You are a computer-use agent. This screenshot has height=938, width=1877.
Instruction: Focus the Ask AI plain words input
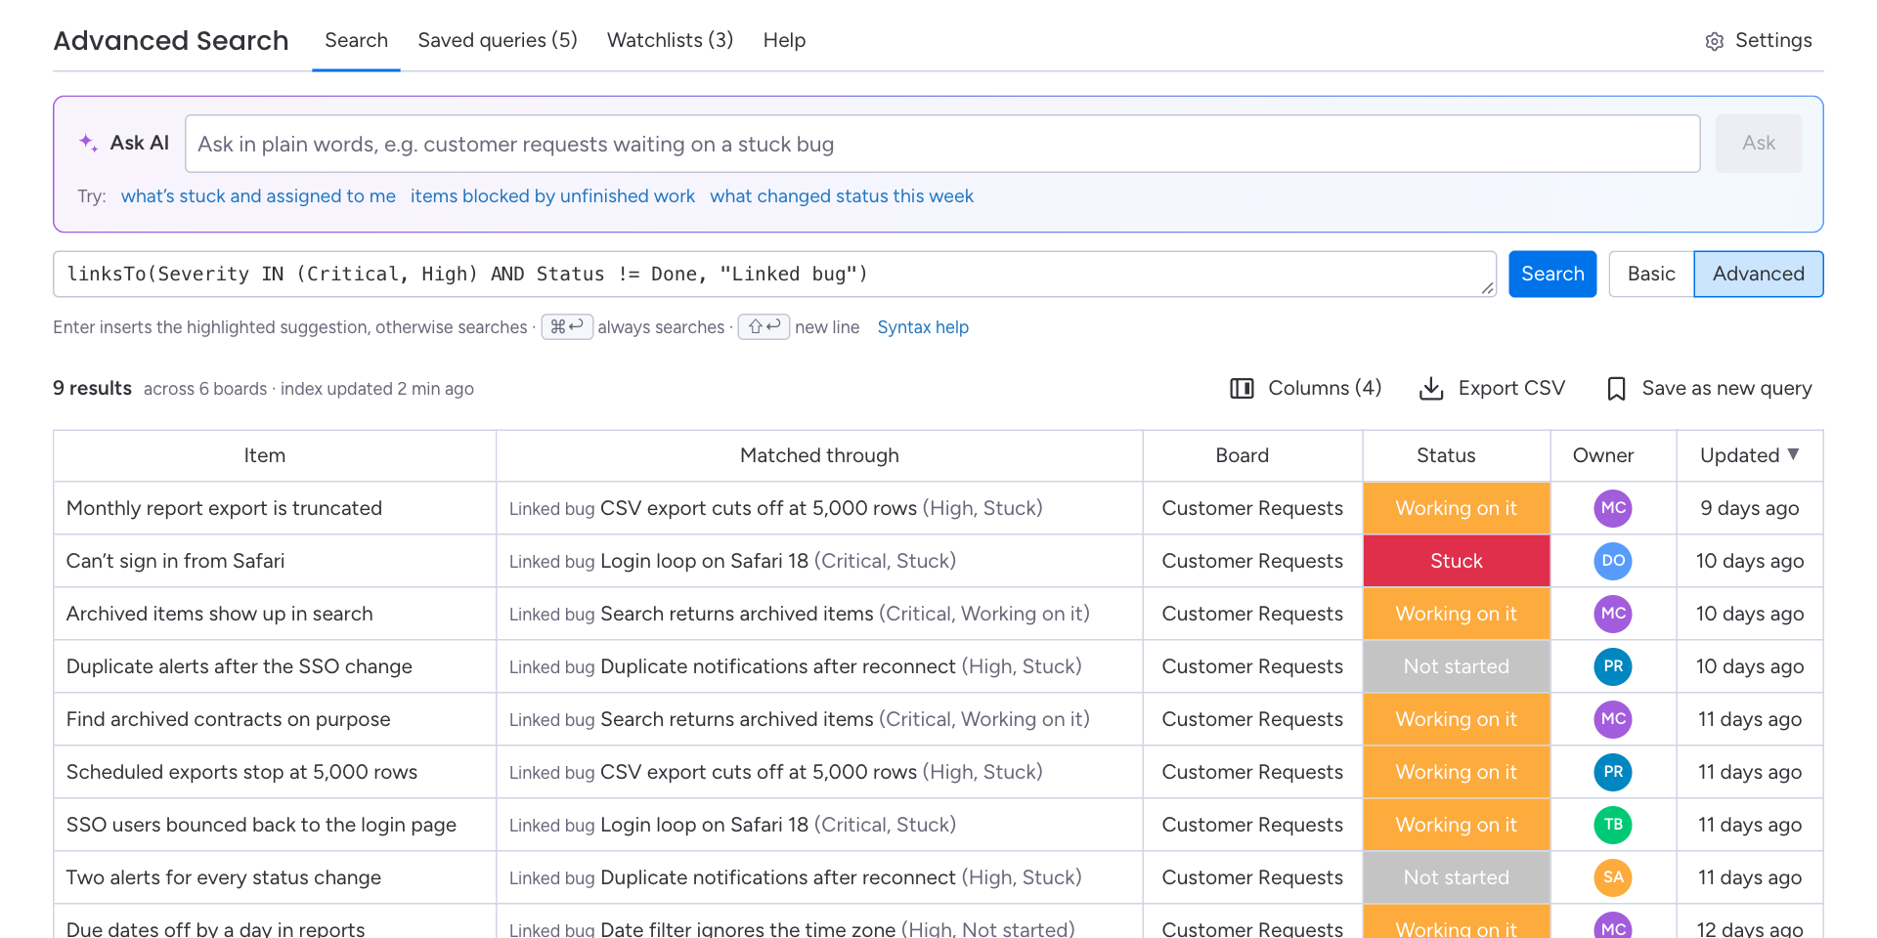[942, 144]
